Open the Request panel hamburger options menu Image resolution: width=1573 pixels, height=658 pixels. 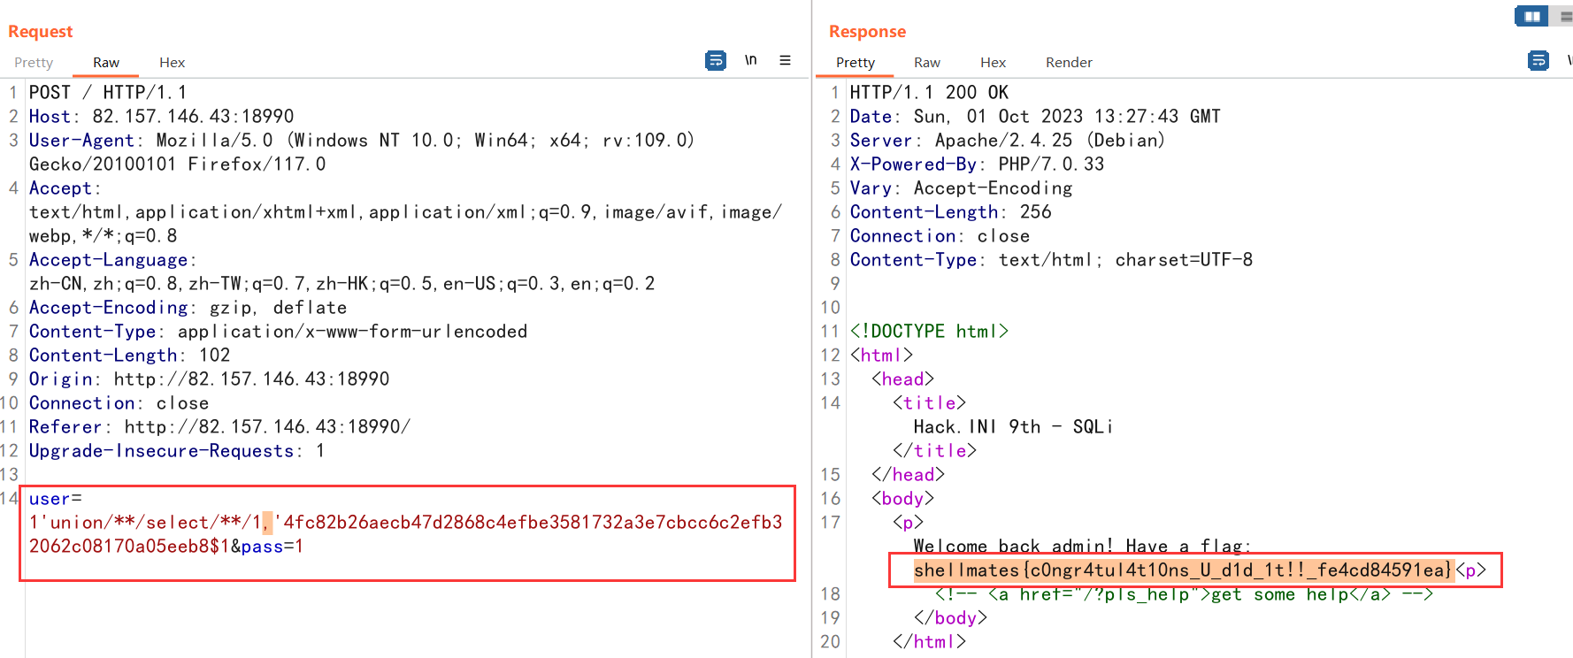785,60
